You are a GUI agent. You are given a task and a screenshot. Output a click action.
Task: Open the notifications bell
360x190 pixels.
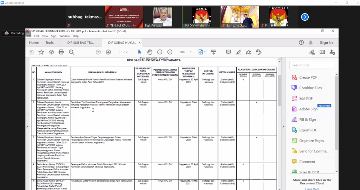pyautogui.click(x=311, y=43)
